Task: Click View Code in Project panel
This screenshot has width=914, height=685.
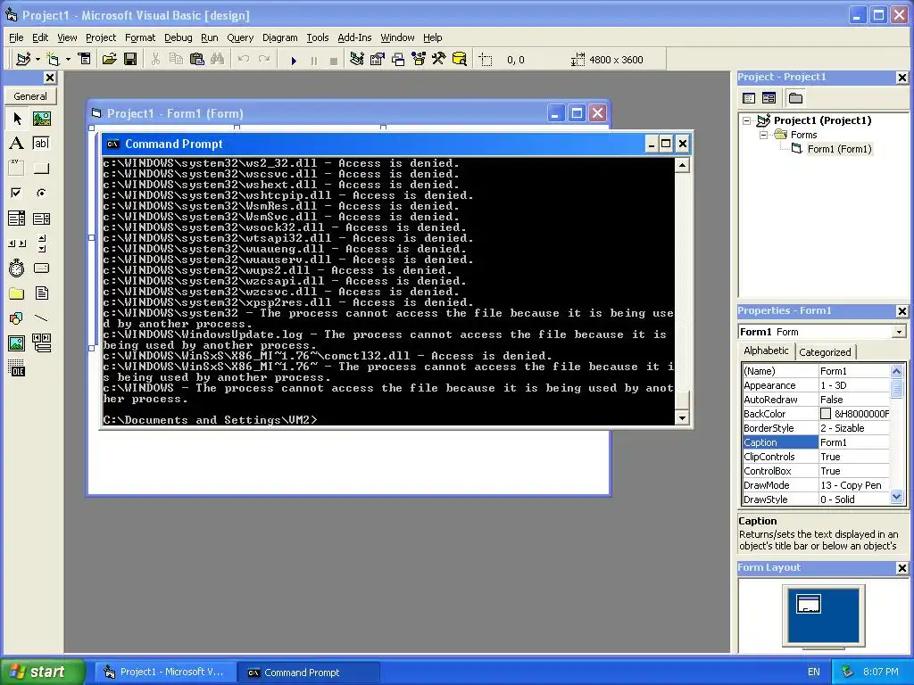Action: 749,98
